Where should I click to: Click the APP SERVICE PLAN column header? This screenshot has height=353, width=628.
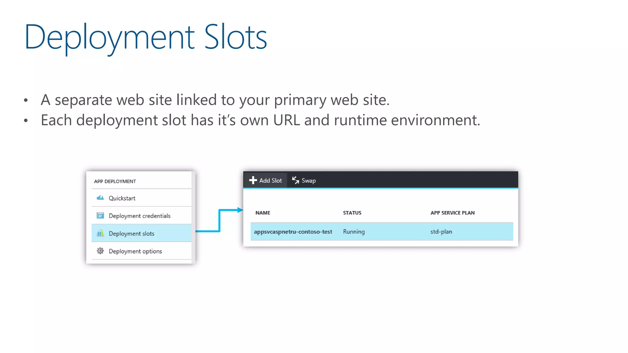[x=452, y=213]
